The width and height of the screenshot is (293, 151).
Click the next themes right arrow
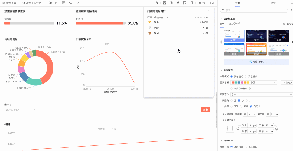[x=292, y=42]
